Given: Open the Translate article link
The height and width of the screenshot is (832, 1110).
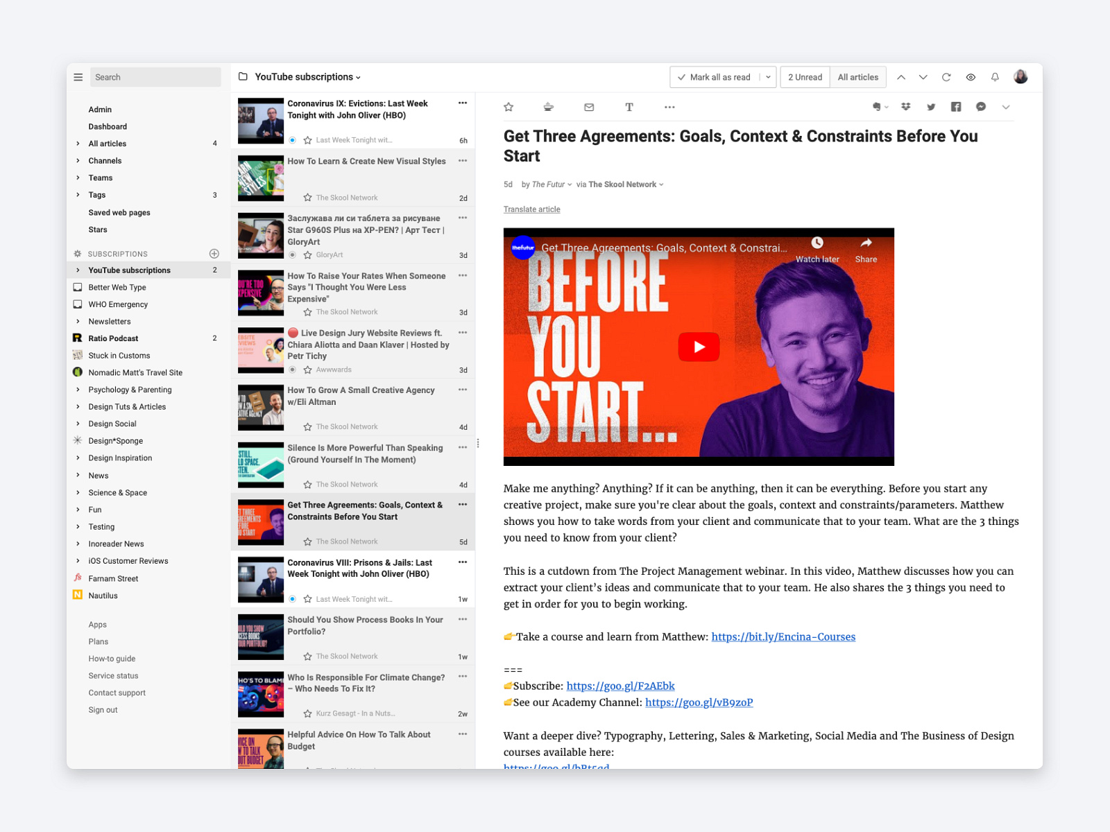Looking at the screenshot, I should pyautogui.click(x=531, y=209).
